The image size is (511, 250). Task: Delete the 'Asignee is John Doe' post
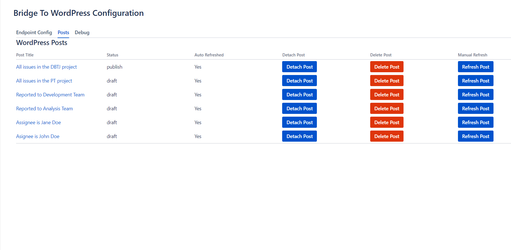pos(387,136)
